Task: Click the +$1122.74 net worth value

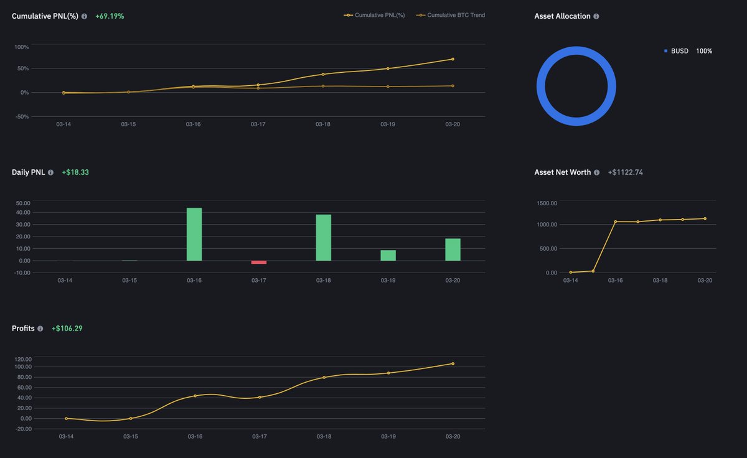Action: (626, 172)
